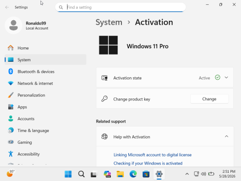Click the battery tray icon
241x181 pixels.
click(211, 174)
